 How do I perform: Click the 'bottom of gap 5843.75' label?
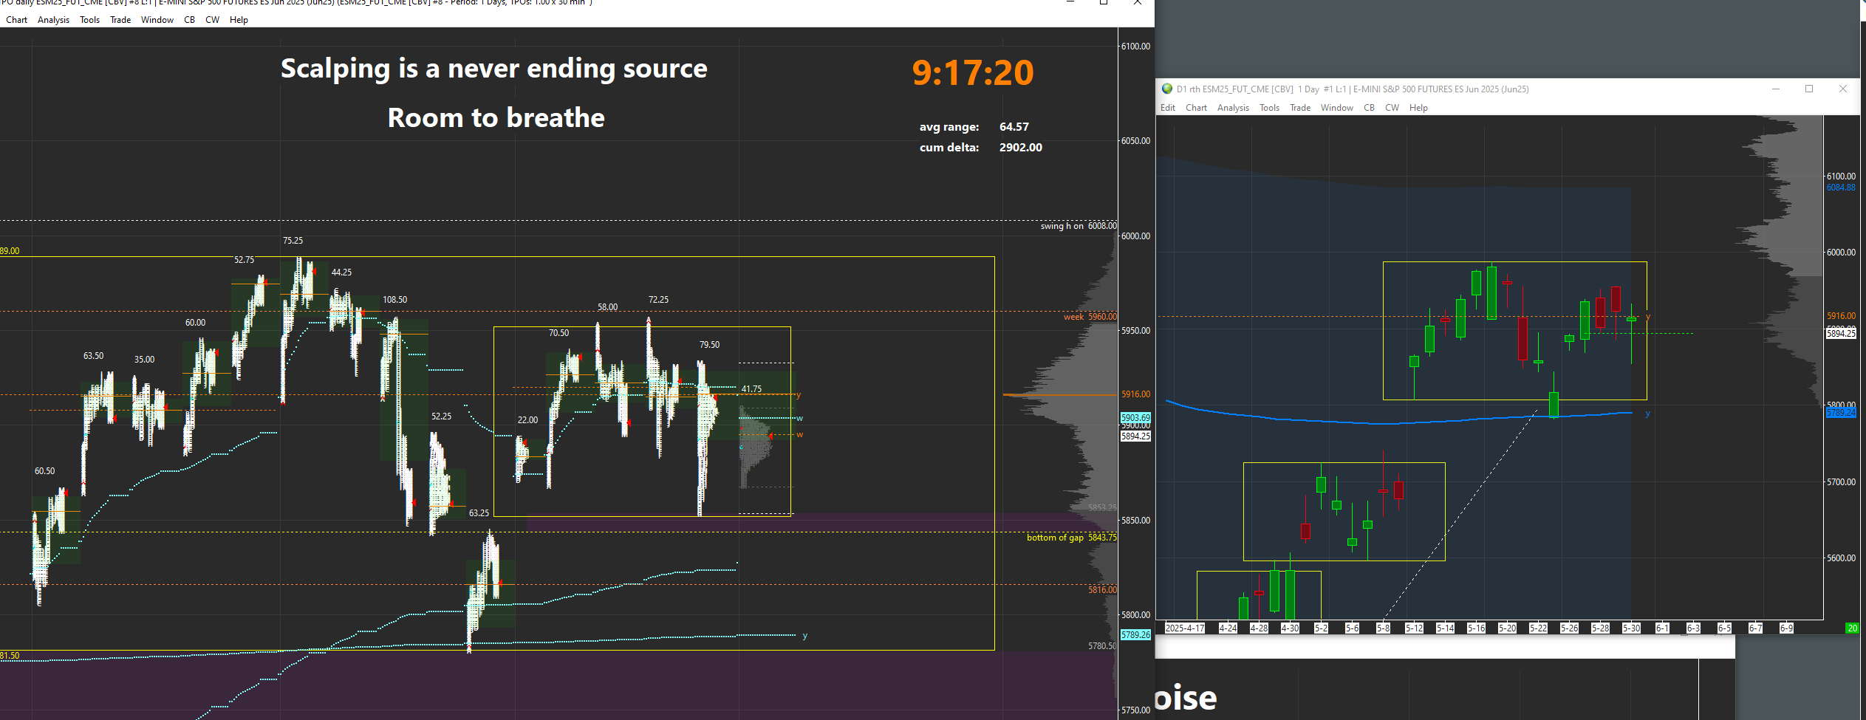click(1072, 538)
